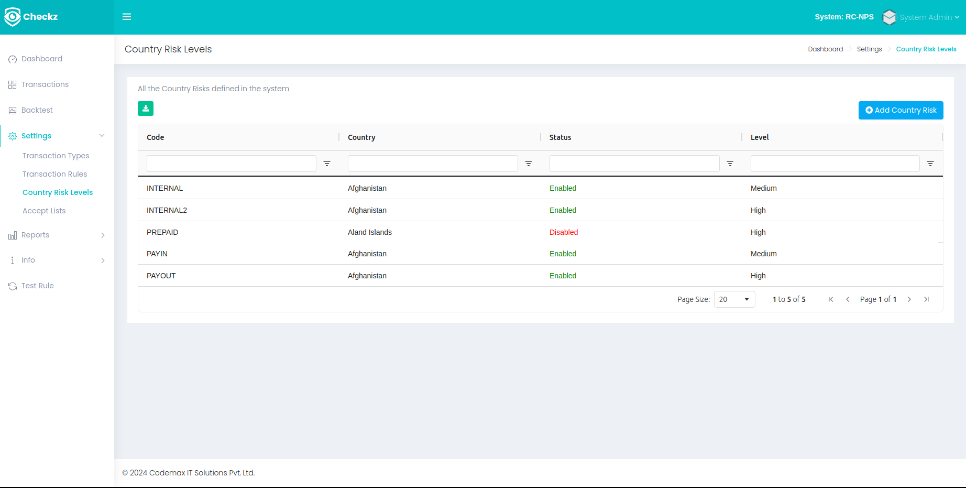This screenshot has height=488, width=966.
Task: Select the PAYOUT code cell
Action: pos(161,276)
